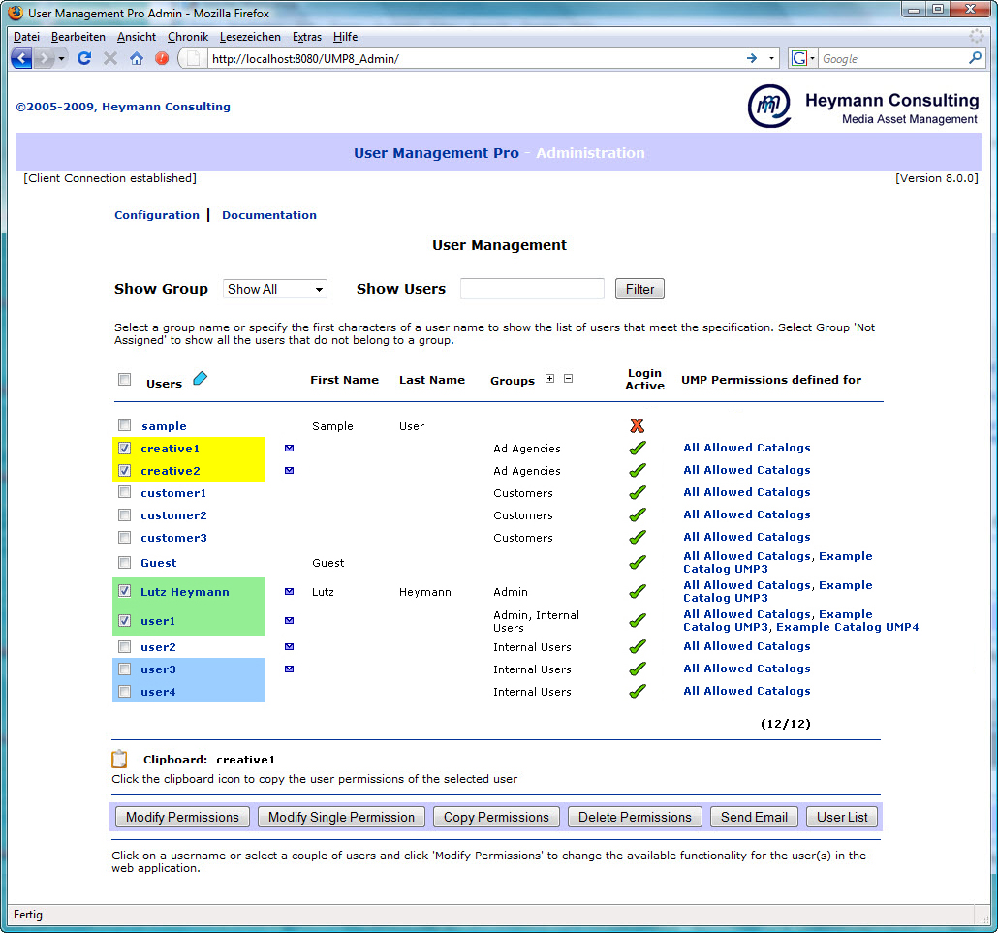
Task: Open the Hilfe menu
Action: (346, 37)
